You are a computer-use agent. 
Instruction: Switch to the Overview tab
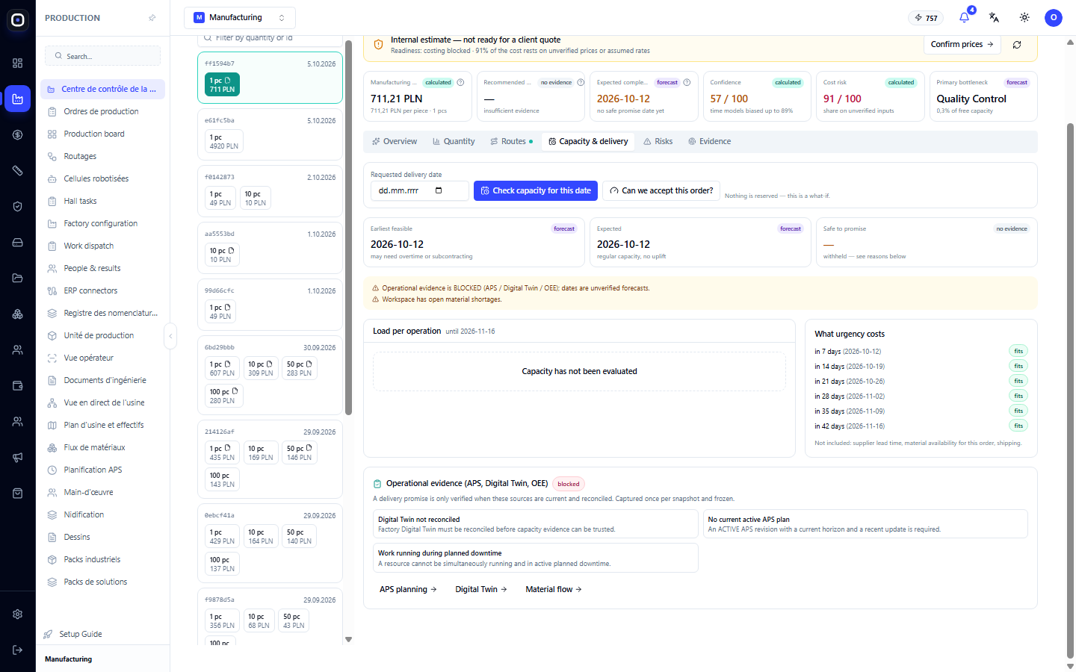[x=395, y=141]
